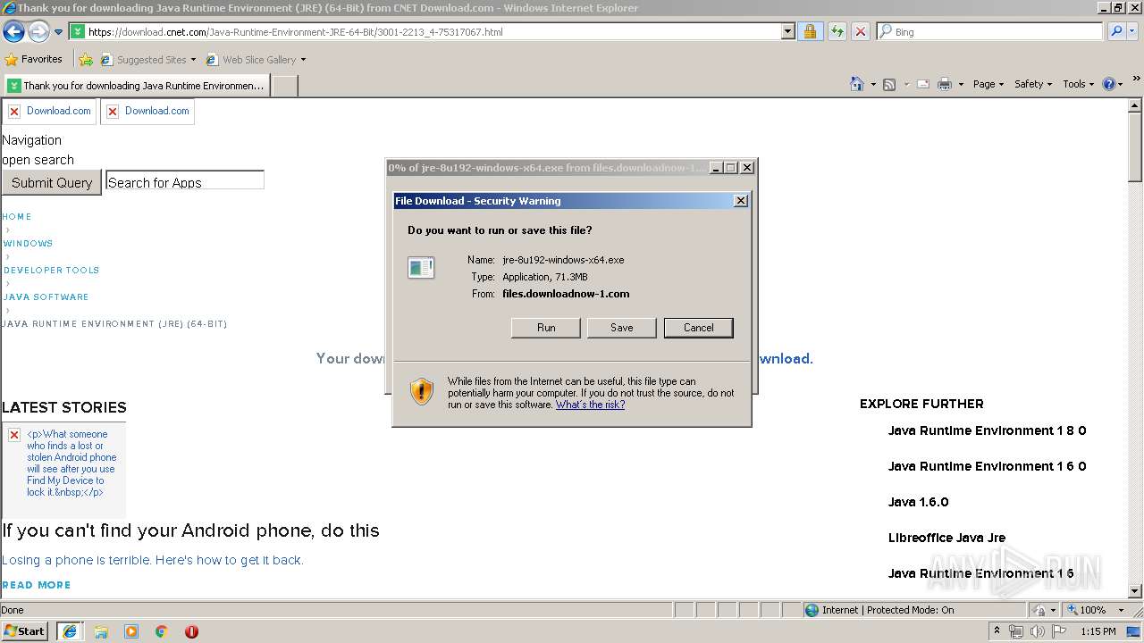
Task: Click the second Download.com broken image link
Action: point(148,111)
